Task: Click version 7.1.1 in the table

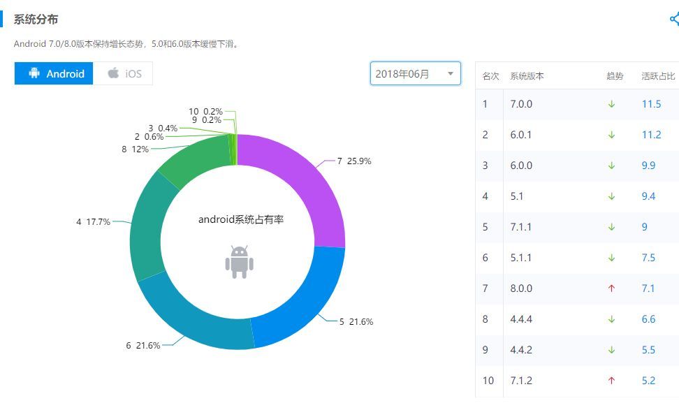Action: (521, 227)
